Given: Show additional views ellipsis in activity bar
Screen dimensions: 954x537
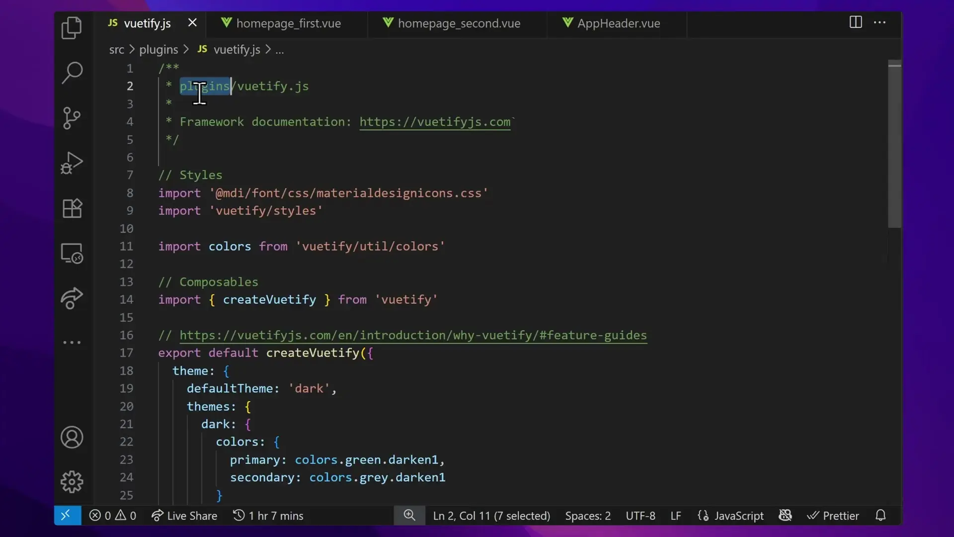Looking at the screenshot, I should 72,343.
